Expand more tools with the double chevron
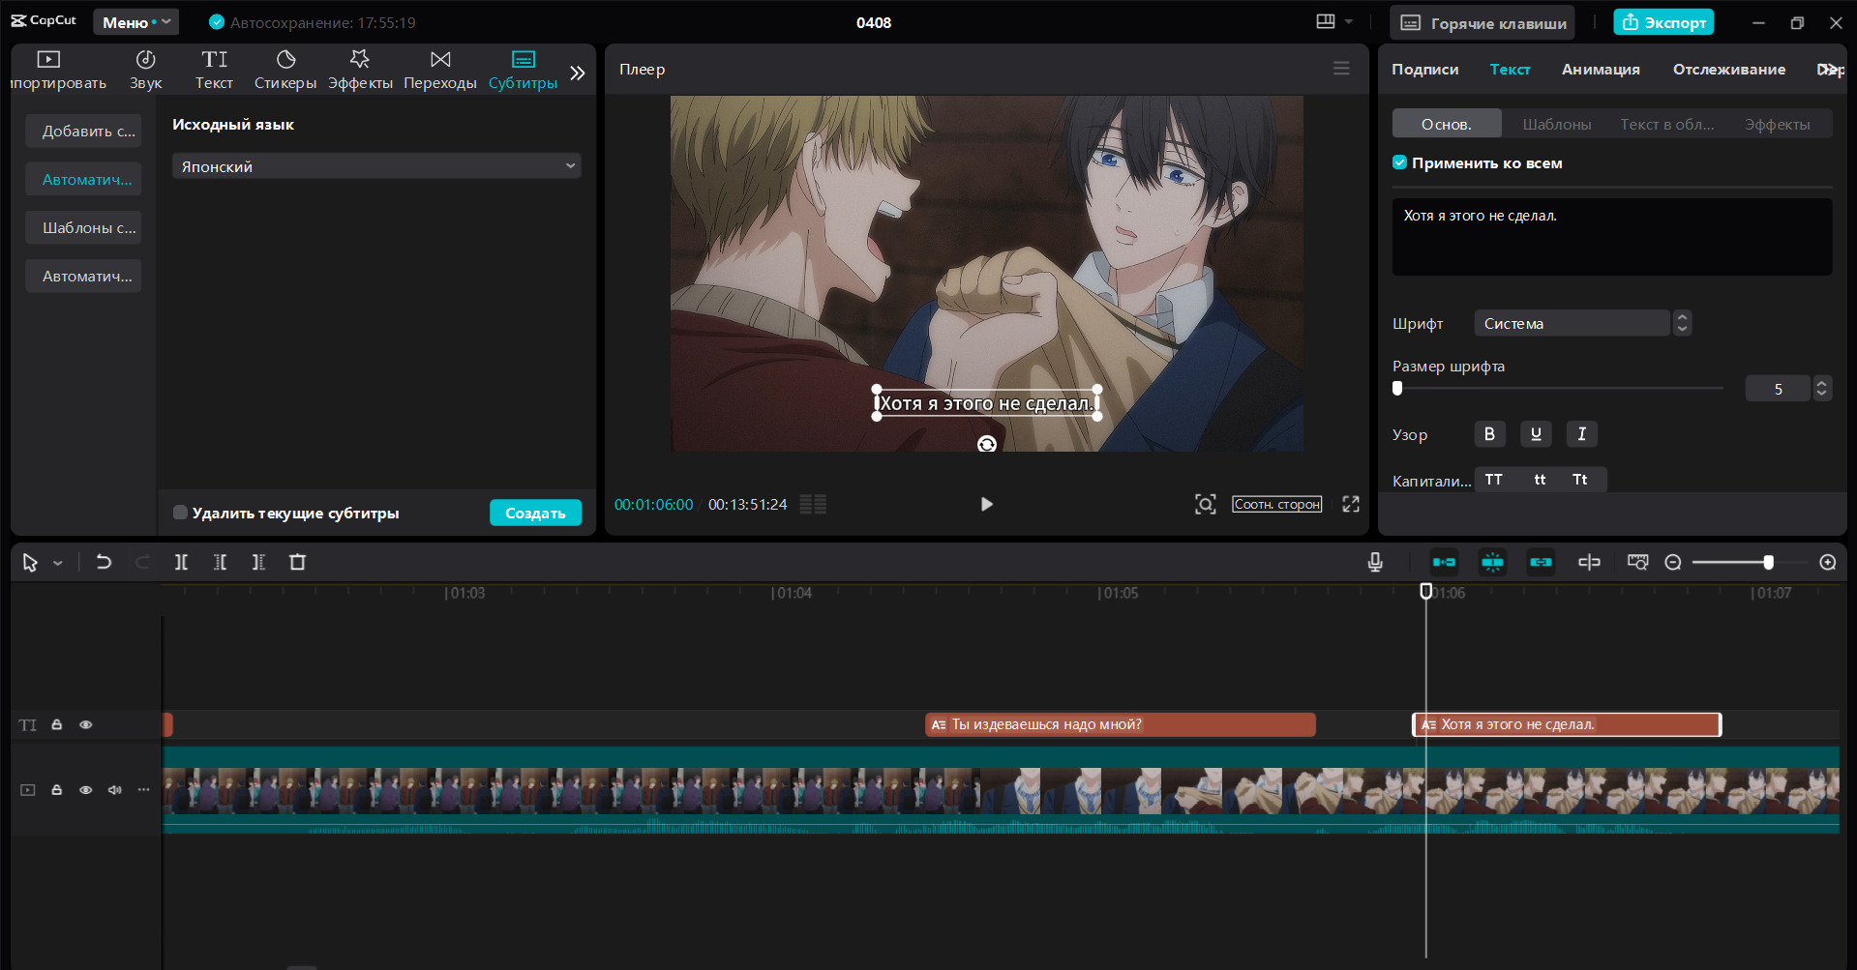1857x970 pixels. point(578,73)
